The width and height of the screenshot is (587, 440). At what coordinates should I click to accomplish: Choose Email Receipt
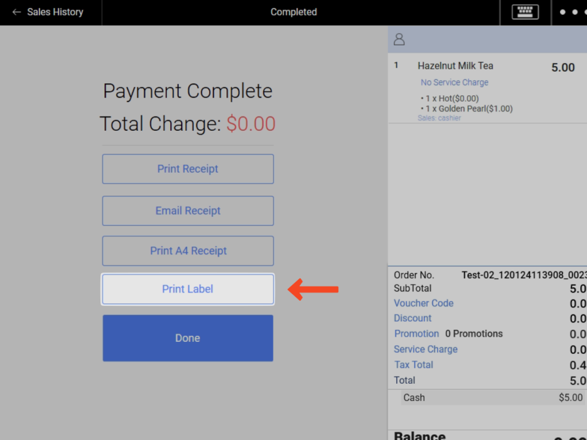[x=187, y=211]
